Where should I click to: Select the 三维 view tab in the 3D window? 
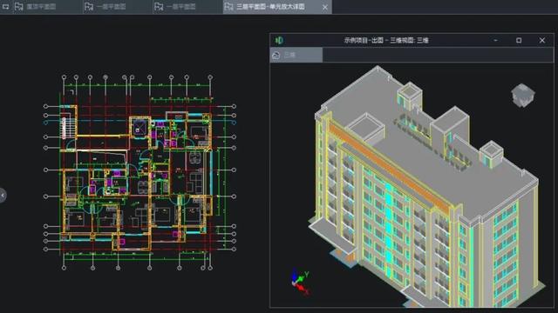coord(296,55)
